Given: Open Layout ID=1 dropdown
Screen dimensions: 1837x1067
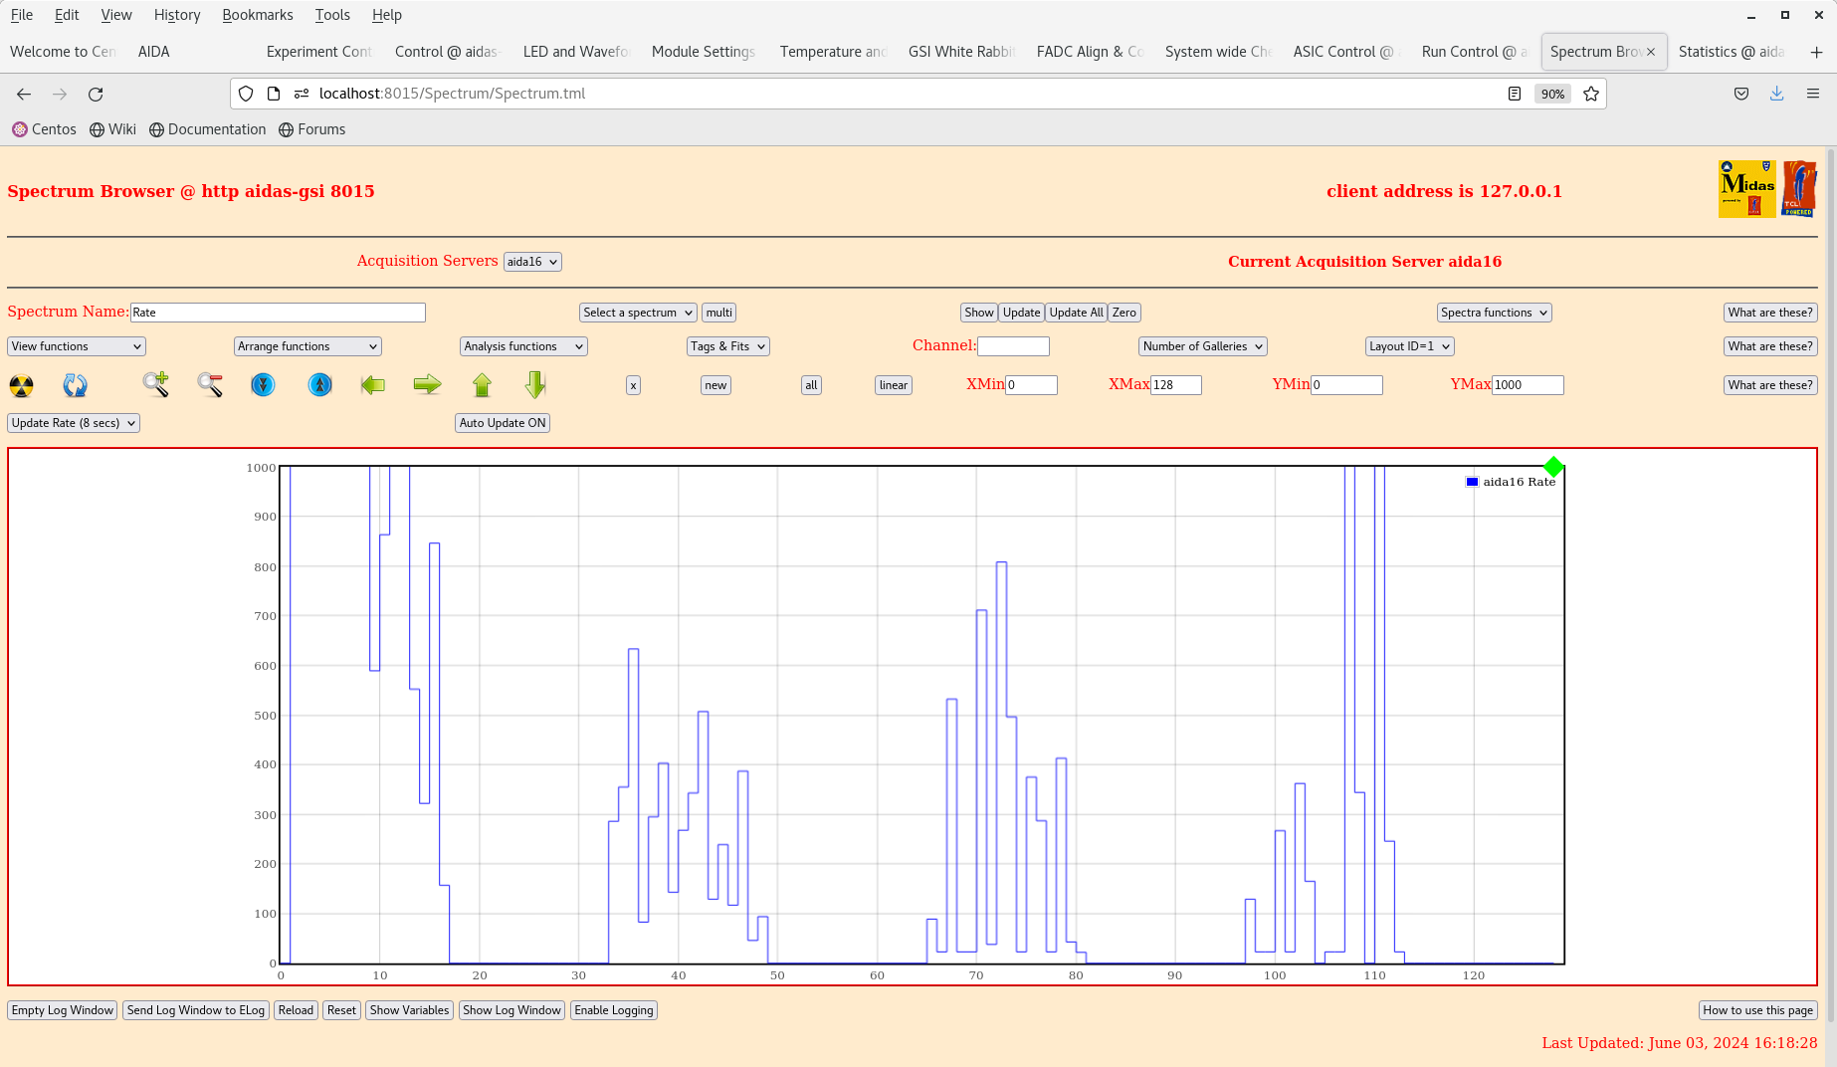Looking at the screenshot, I should tap(1410, 346).
